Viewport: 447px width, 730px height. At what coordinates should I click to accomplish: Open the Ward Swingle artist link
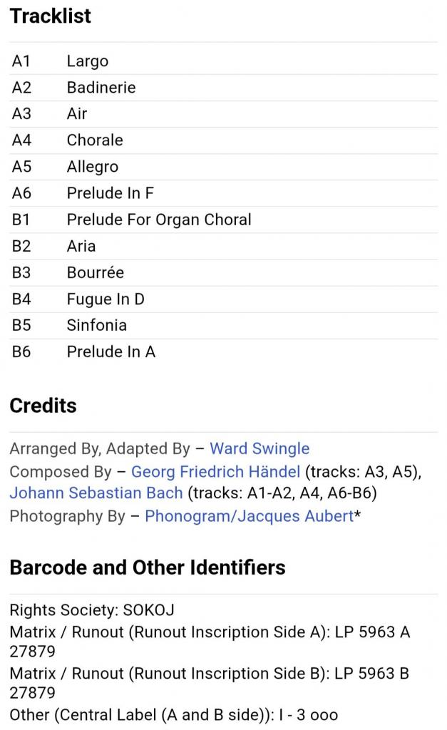259,448
